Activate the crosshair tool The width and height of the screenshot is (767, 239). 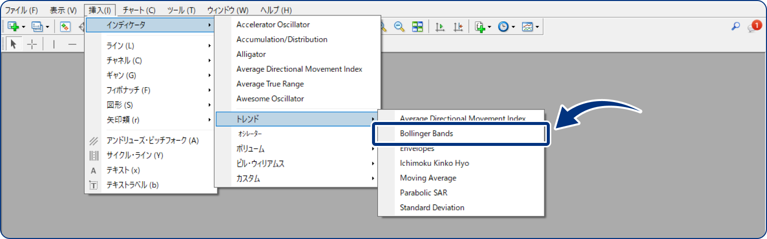point(32,44)
